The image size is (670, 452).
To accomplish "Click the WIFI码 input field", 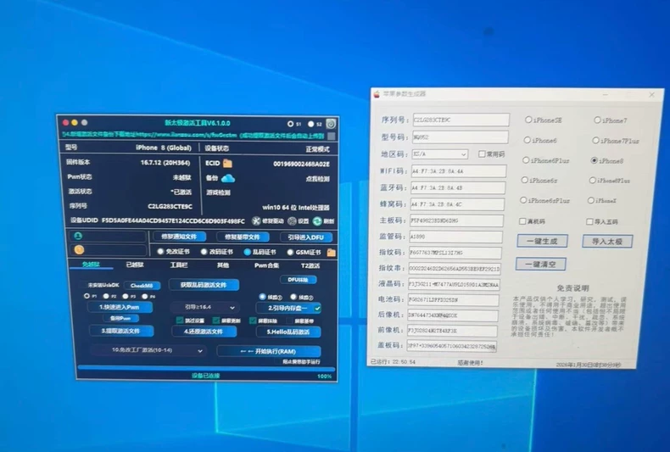I will (x=459, y=171).
